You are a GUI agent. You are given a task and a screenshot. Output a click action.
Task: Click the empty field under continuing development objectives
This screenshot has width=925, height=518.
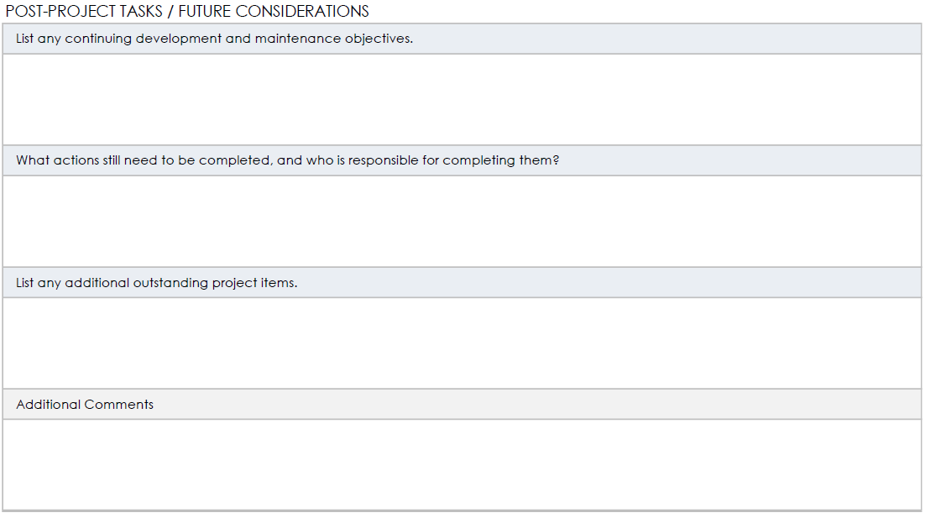pyautogui.click(x=462, y=99)
